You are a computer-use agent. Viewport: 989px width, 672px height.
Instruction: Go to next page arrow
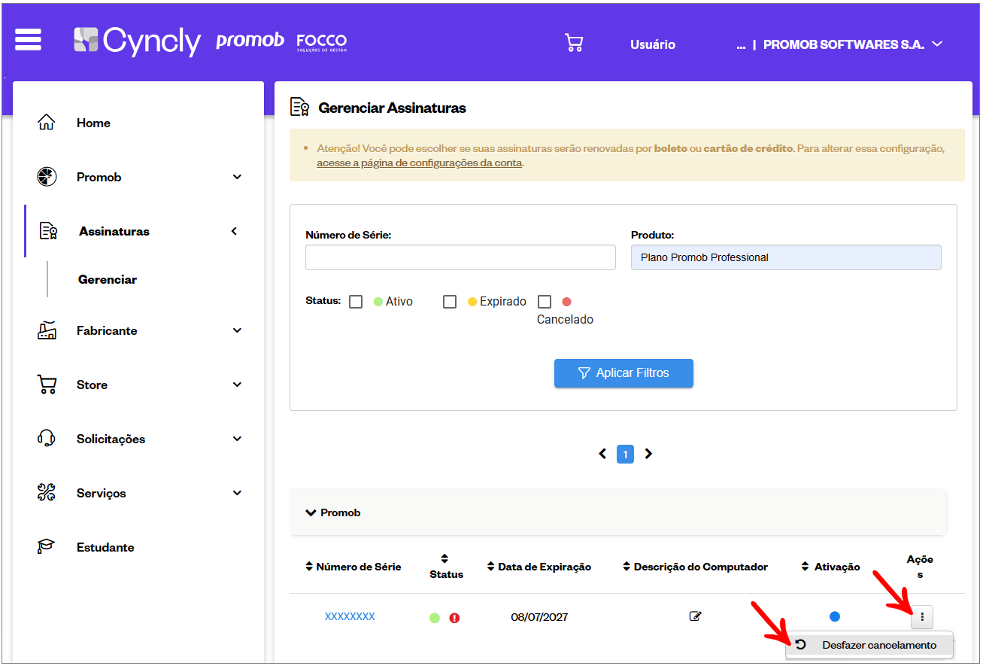(x=648, y=454)
